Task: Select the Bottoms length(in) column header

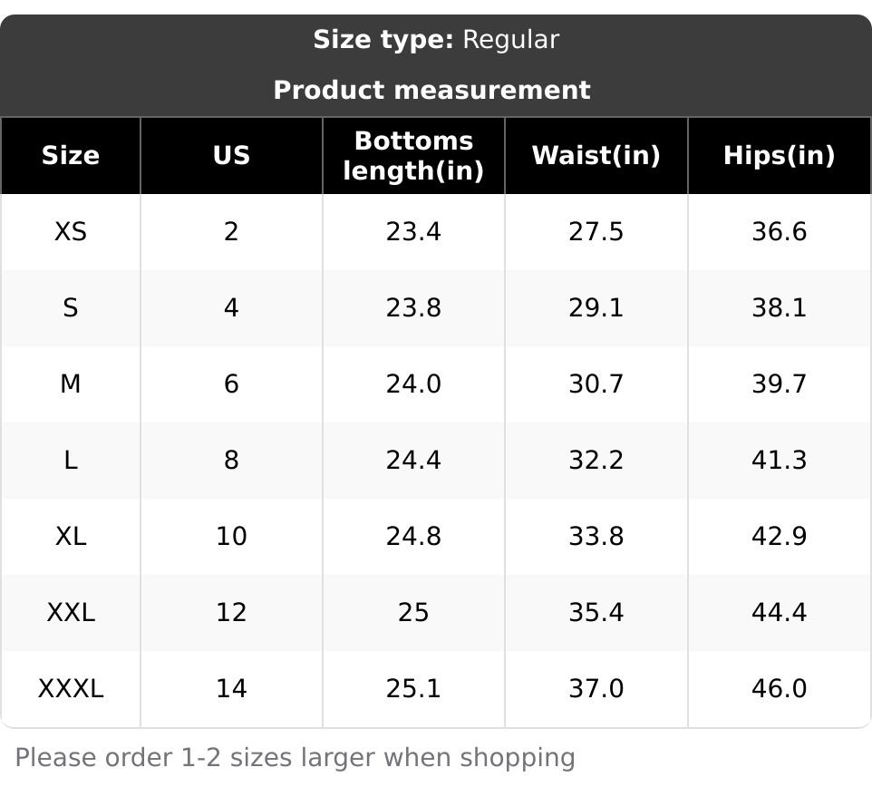Action: 413,156
